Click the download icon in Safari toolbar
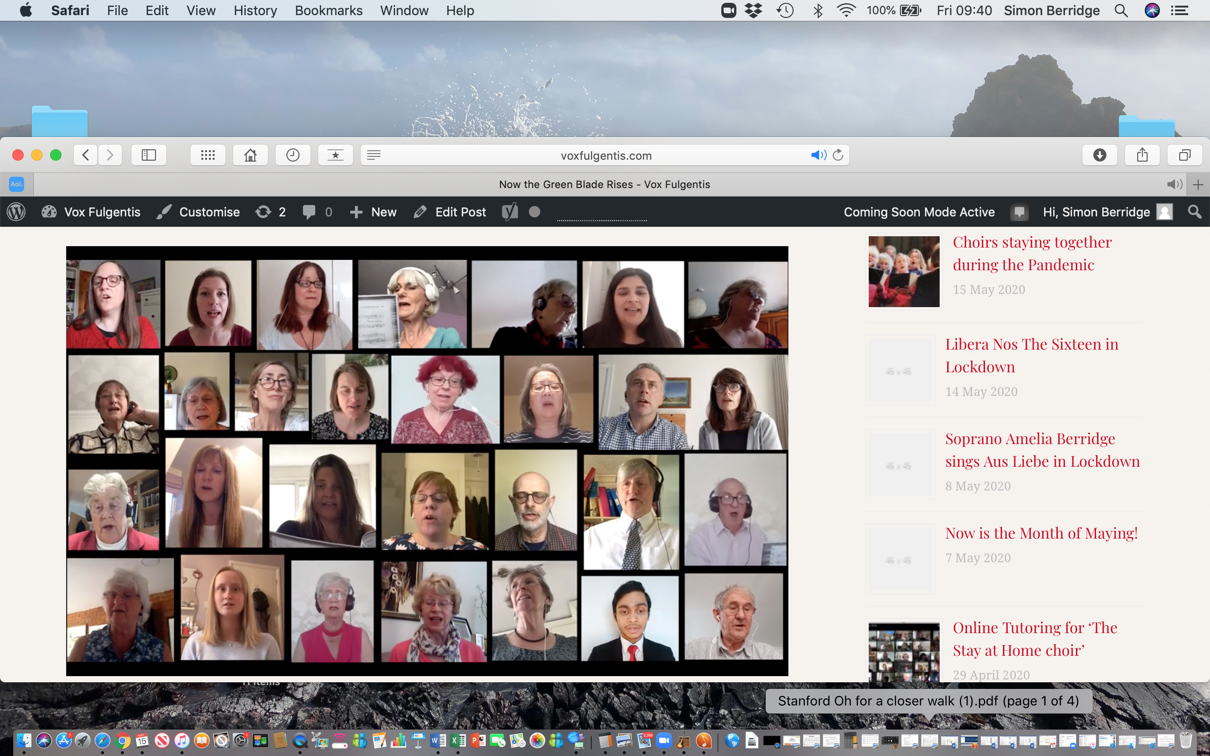 click(x=1099, y=155)
